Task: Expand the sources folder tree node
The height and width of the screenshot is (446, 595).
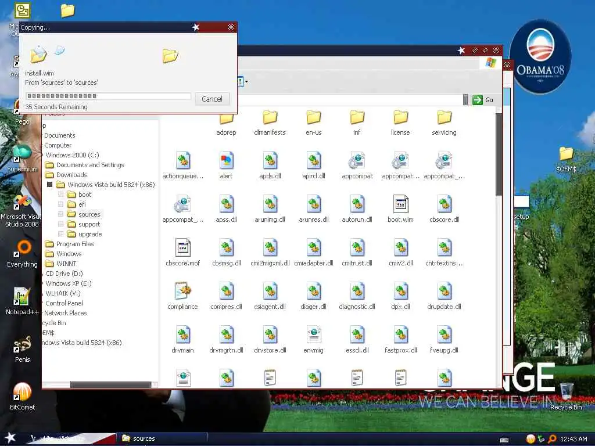Action: pos(60,214)
